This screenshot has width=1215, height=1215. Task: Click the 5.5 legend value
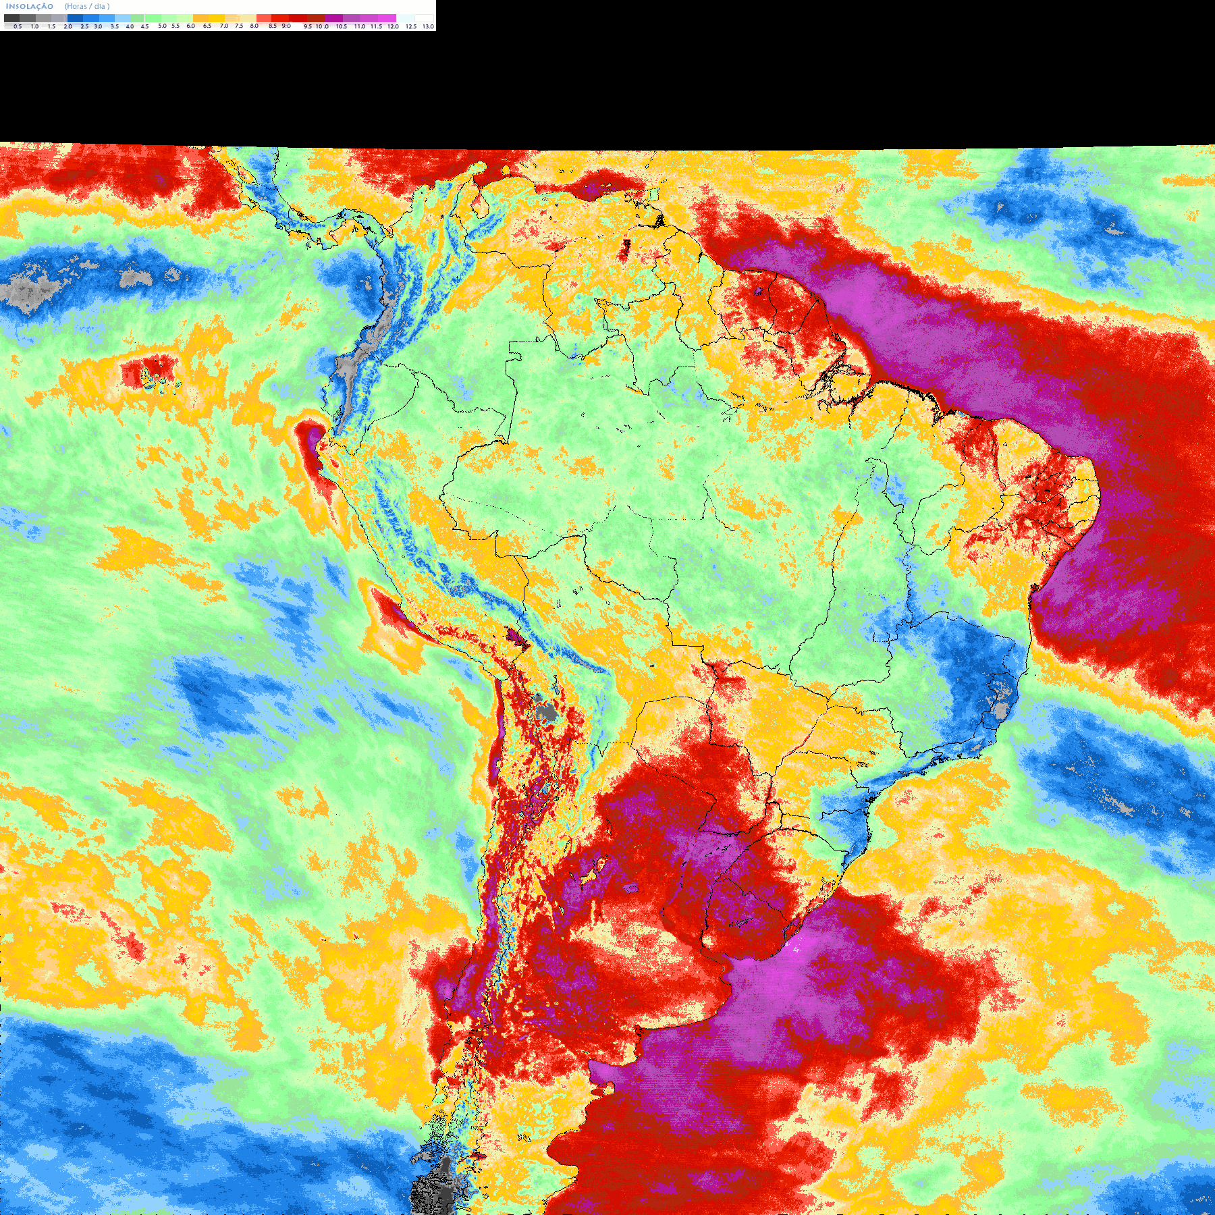click(175, 26)
